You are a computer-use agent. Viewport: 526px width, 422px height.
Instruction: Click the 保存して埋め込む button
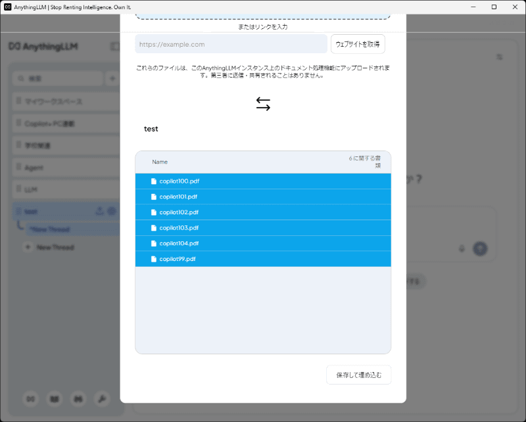coord(358,375)
